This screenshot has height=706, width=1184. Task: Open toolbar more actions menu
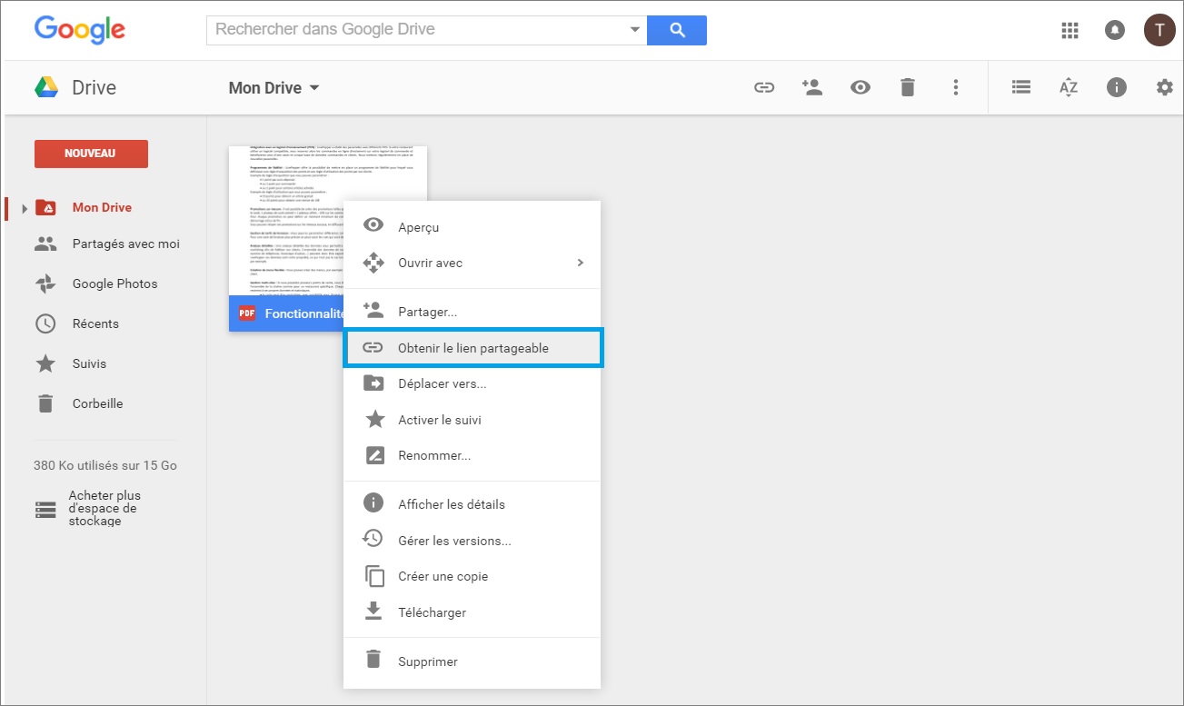click(955, 87)
